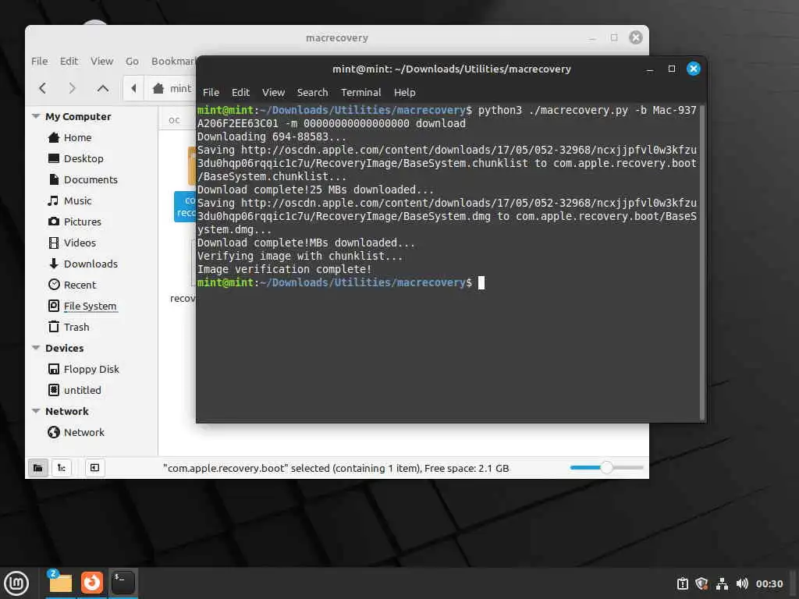The image size is (799, 599).
Task: Open the update manager tray icon
Action: click(x=683, y=583)
